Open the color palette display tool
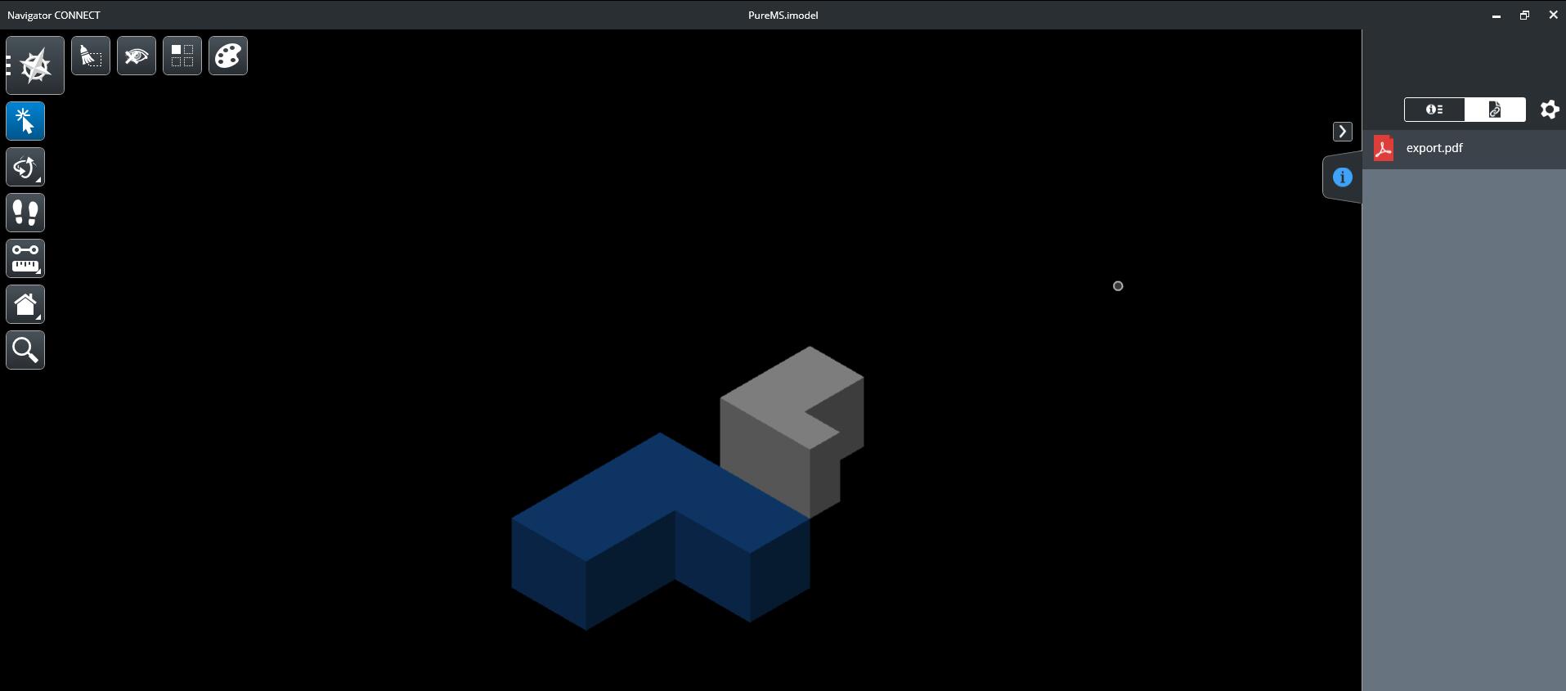Image resolution: width=1566 pixels, height=691 pixels. point(228,56)
